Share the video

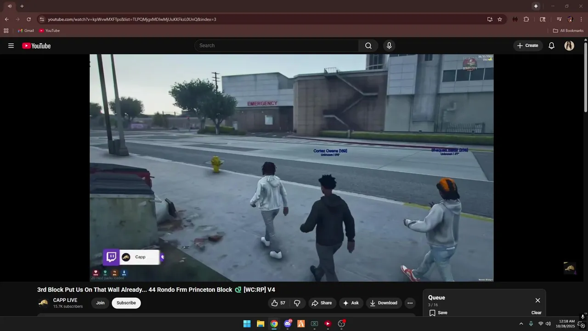tap(322, 303)
